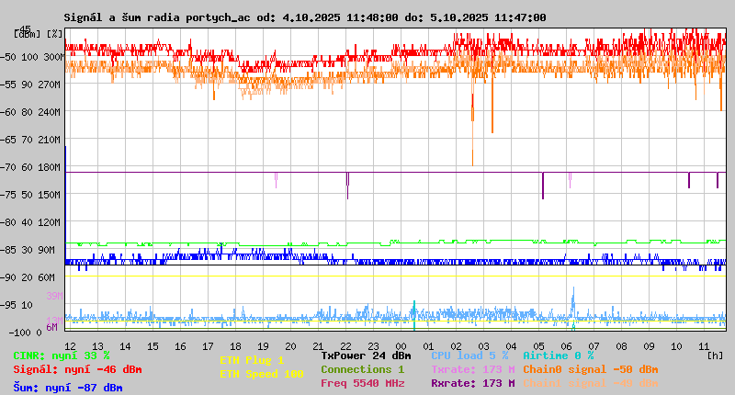The image size is (735, 395).
Task: Click the hour '18' x-axis tick label
Action: tap(235, 346)
